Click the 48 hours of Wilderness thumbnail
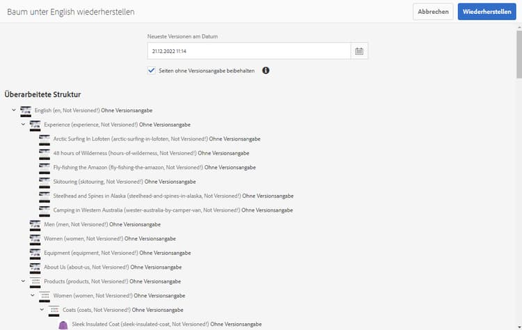 click(x=45, y=154)
